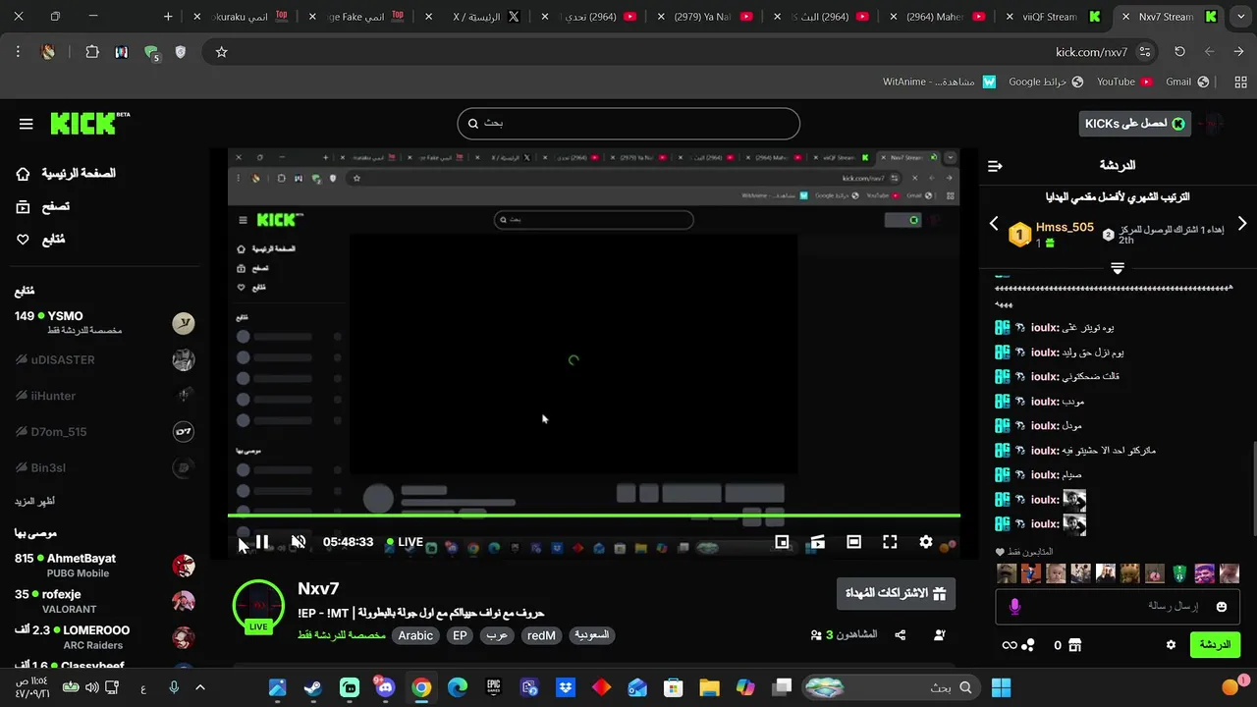Click the chat message input

[x=1116, y=607]
